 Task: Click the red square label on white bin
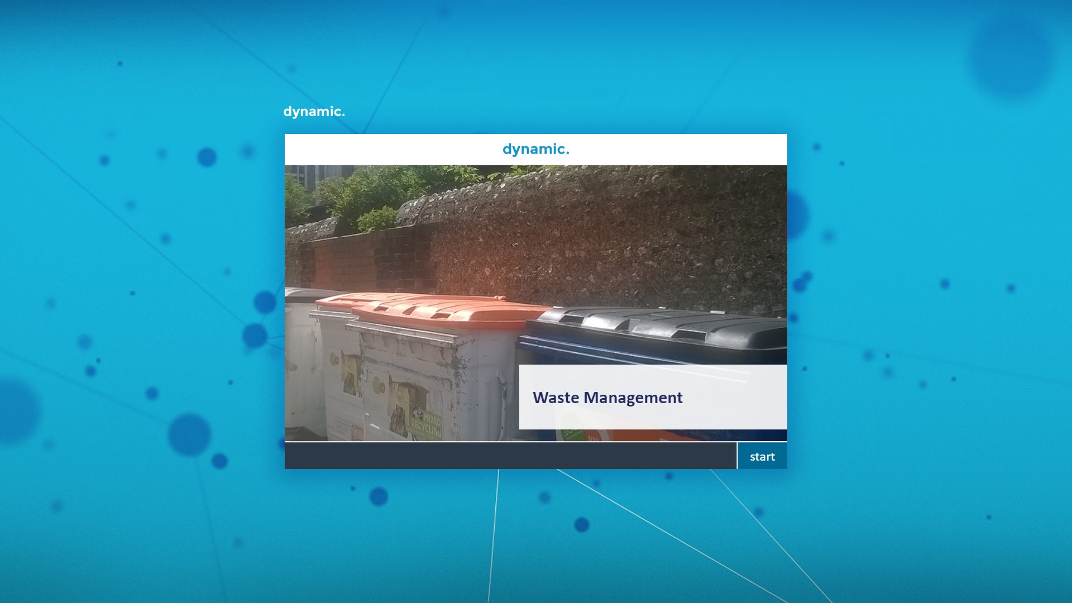click(357, 432)
